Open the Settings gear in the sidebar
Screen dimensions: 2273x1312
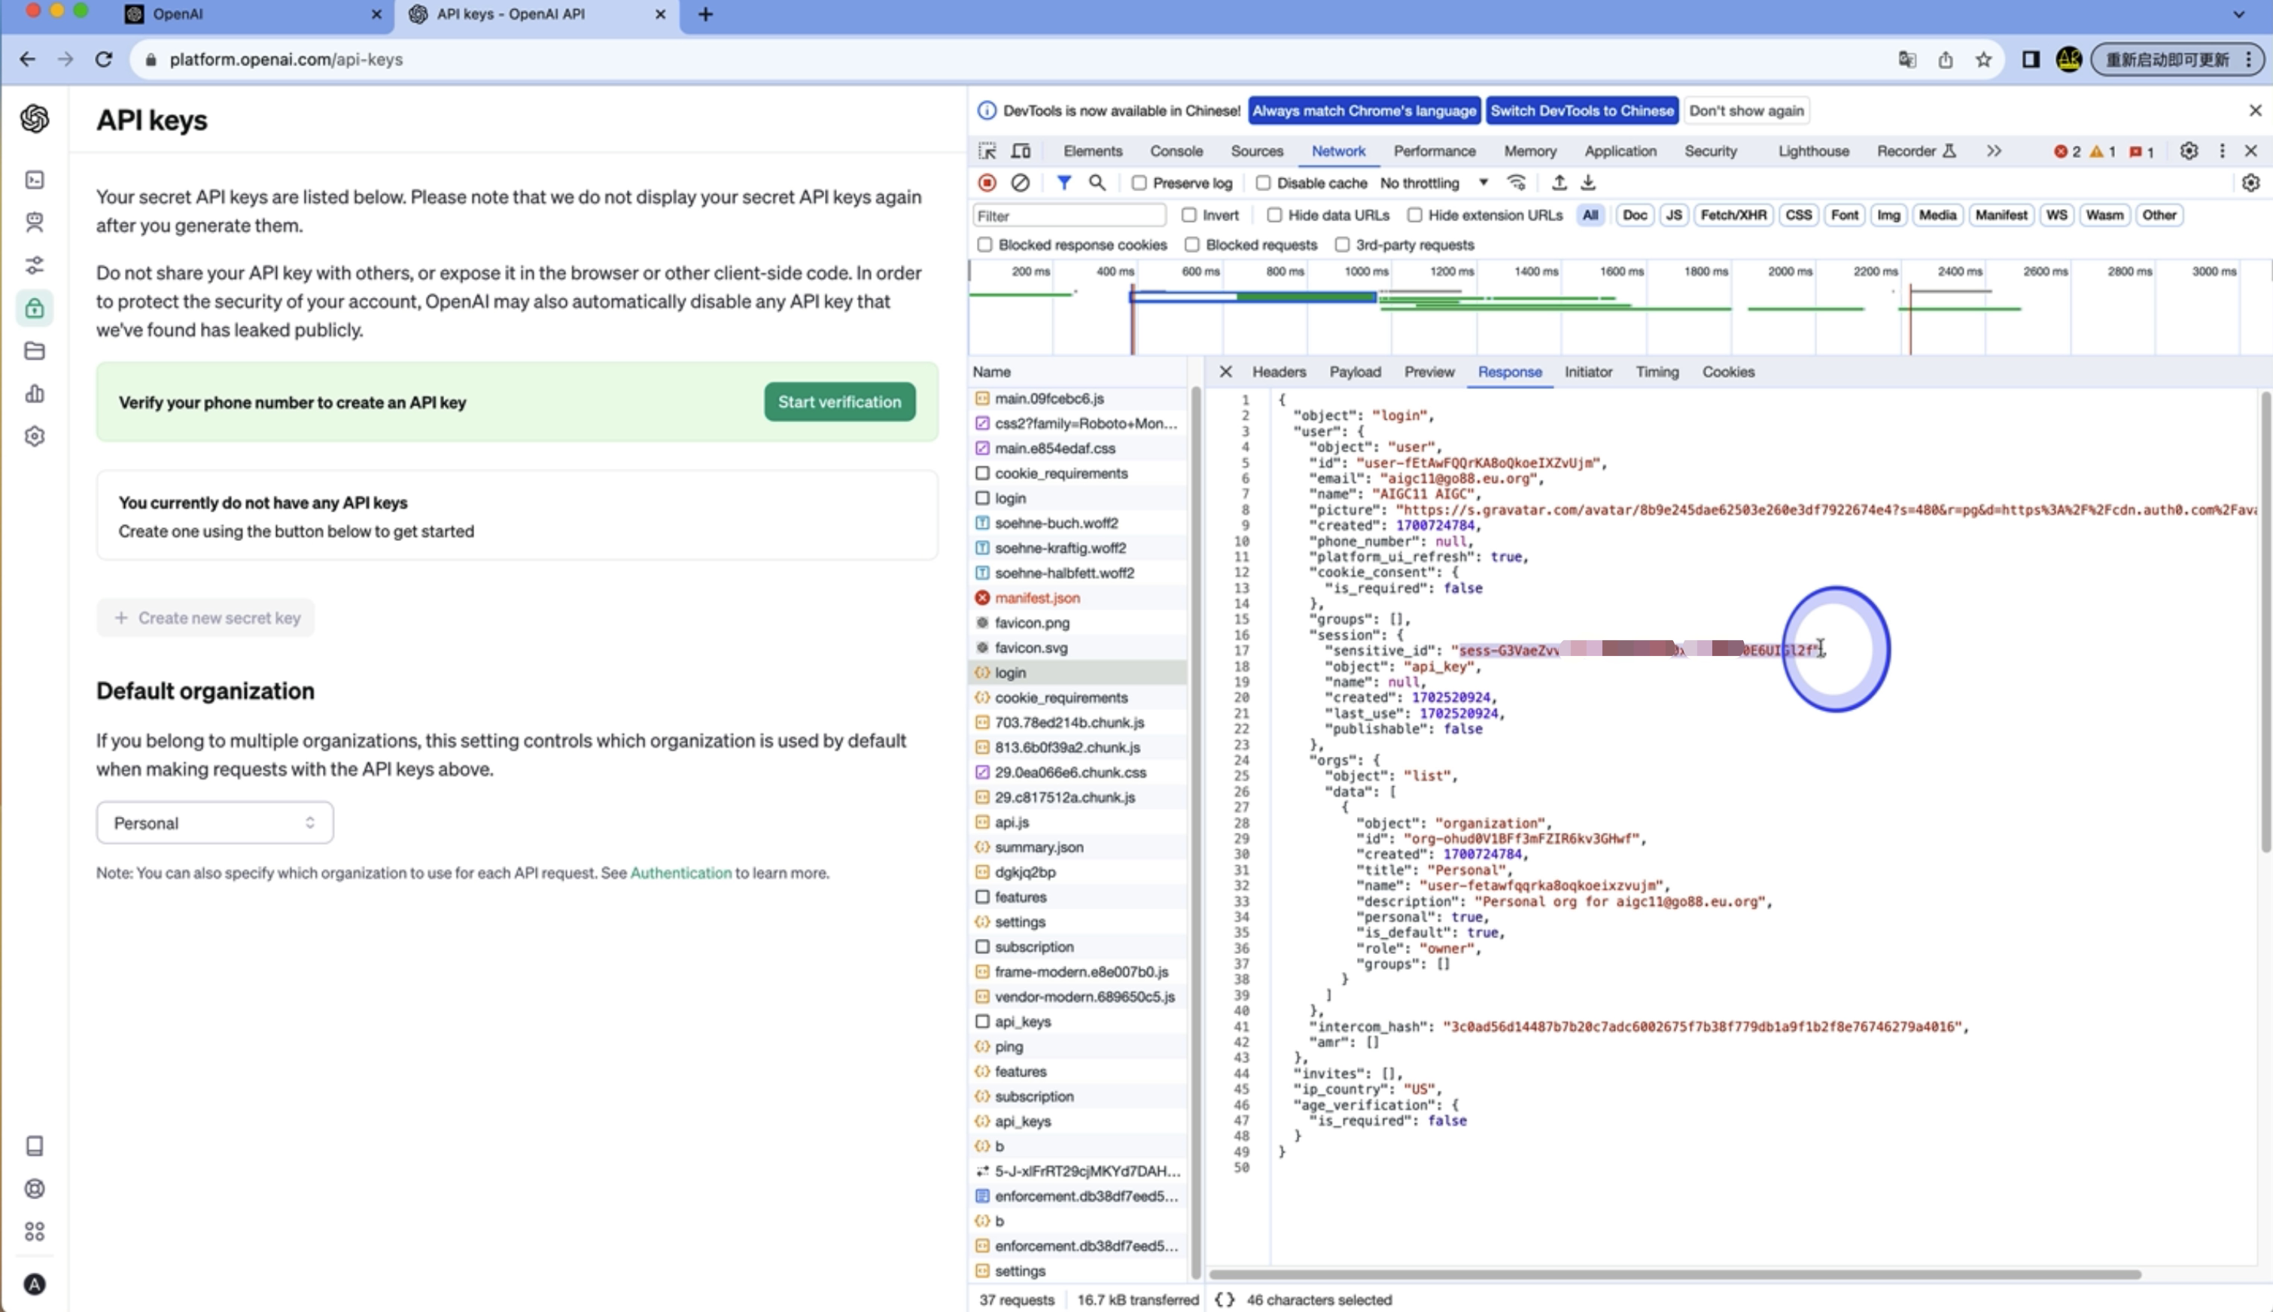point(35,436)
